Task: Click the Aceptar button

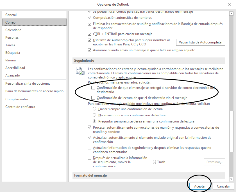Action: coord(200,186)
